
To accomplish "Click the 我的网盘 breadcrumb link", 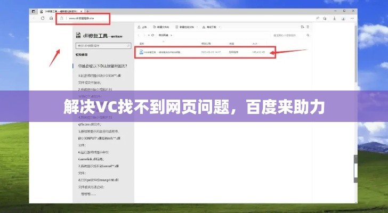I will click(x=163, y=35).
